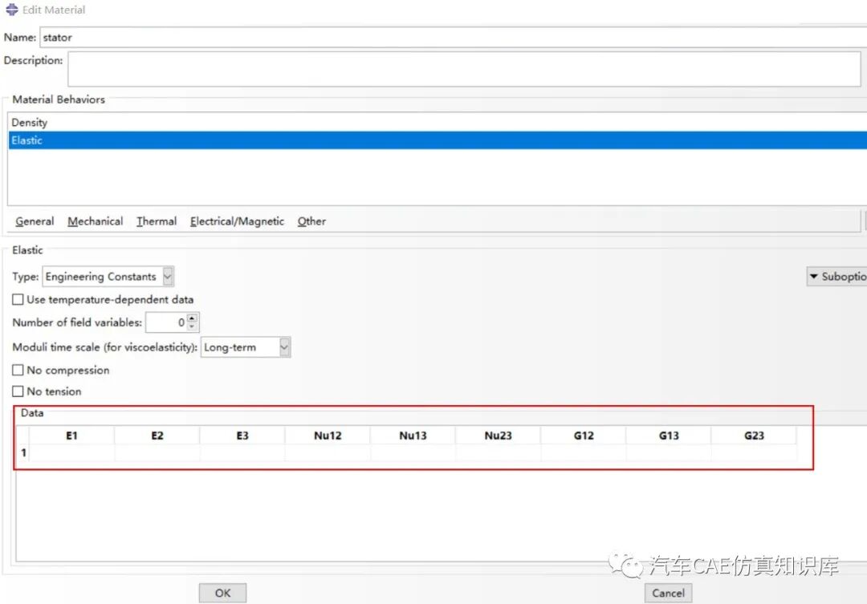
Task: Click the Nu23 data cell in row 1
Action: (x=498, y=452)
